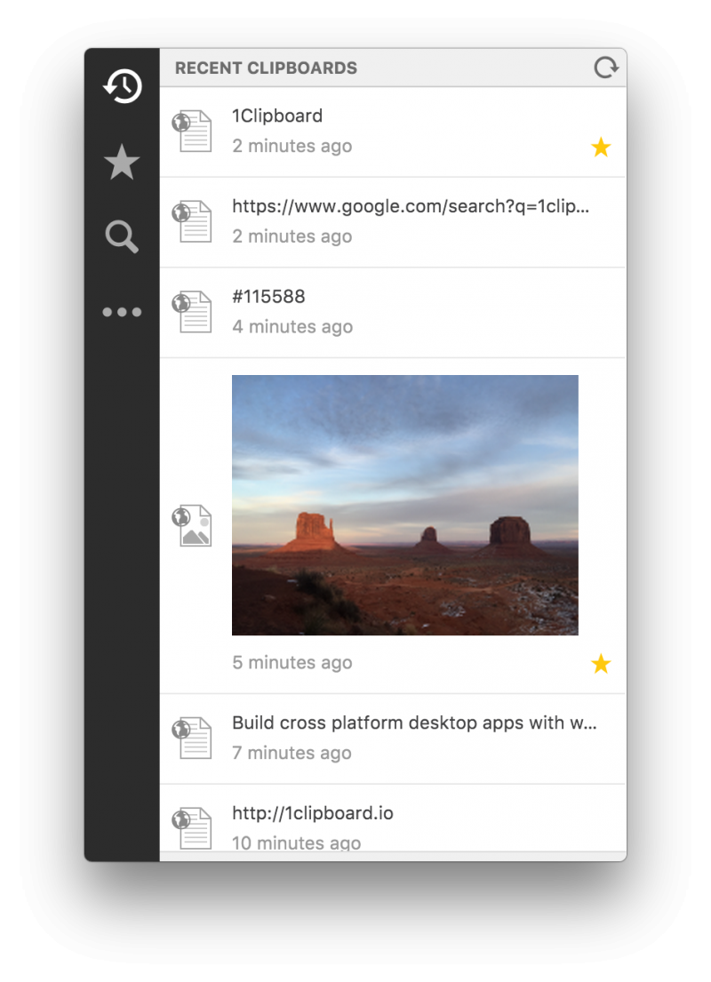Open the more options ellipsis menu

point(122,312)
